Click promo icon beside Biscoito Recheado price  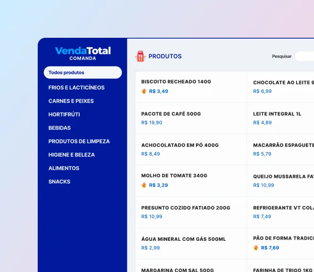144,91
